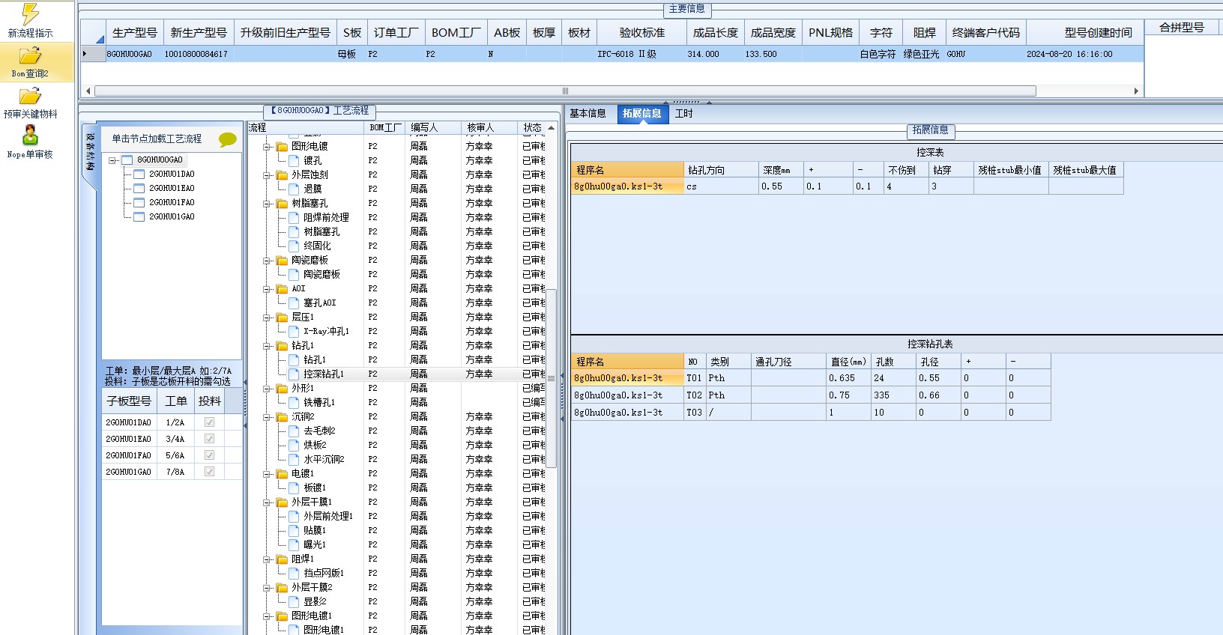Click the process list vertical scrollbar

click(552, 378)
